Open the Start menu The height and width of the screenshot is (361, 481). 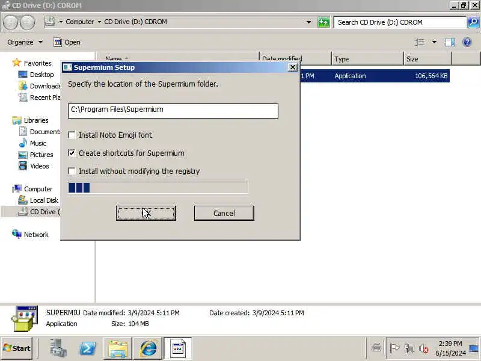coord(17,348)
